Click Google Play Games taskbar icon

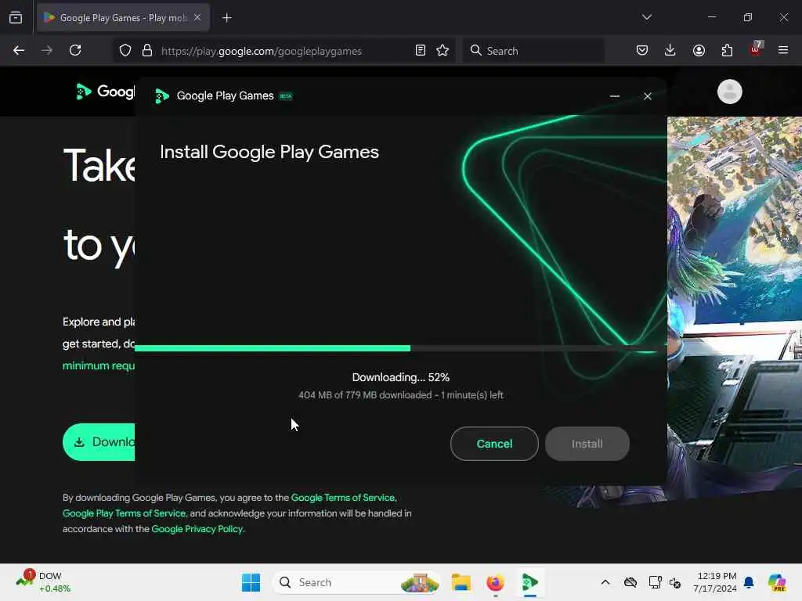(x=529, y=582)
